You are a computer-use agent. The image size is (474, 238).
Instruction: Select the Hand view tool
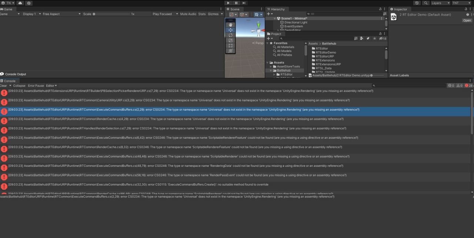[230, 25]
